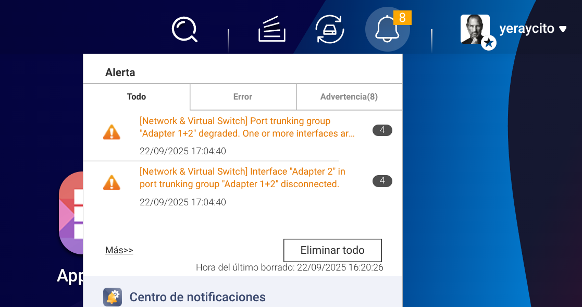This screenshot has height=307, width=582.
Task: Expand count badge on the degraded alert
Action: [382, 130]
